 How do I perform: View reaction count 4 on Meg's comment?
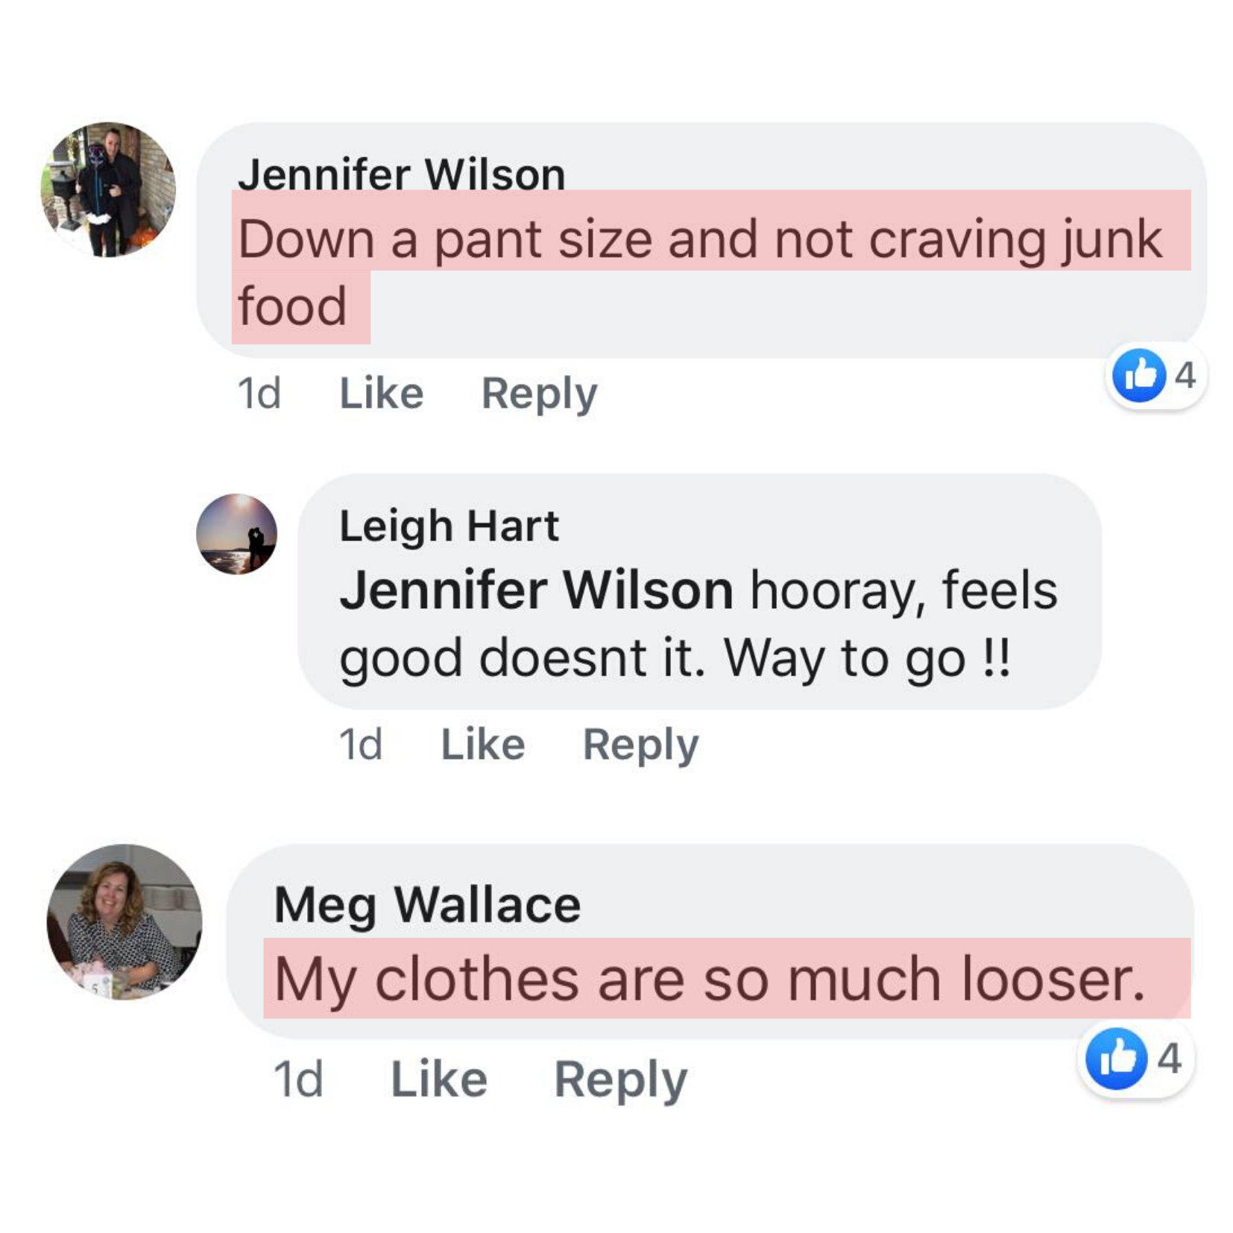pyautogui.click(x=1169, y=1059)
